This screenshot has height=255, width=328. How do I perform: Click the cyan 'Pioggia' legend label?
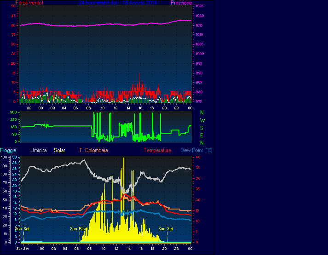click(x=8, y=150)
